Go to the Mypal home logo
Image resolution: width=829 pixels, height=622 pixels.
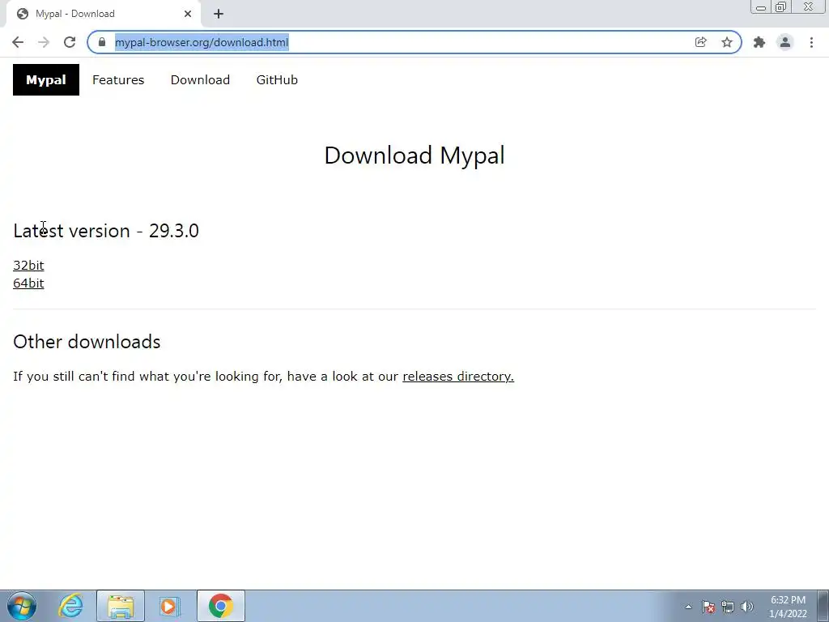46,80
